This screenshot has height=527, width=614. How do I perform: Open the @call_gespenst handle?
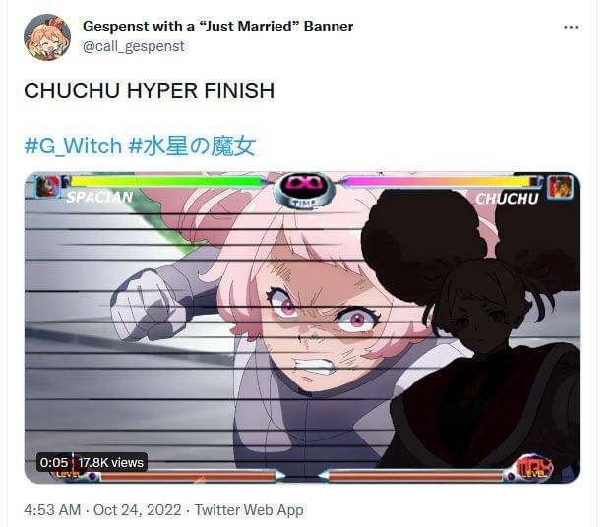[134, 46]
